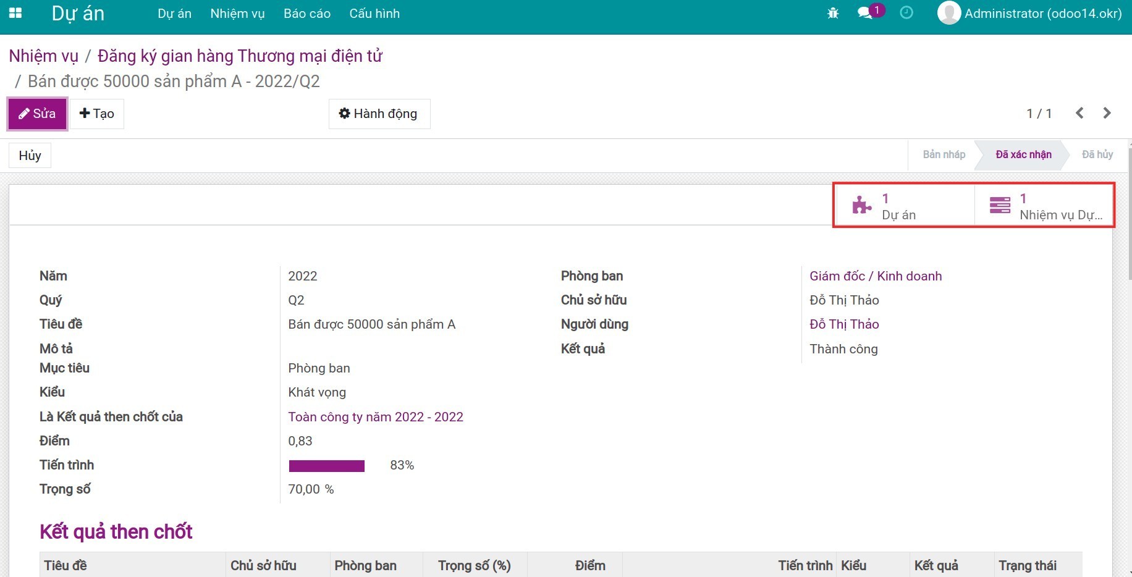The width and height of the screenshot is (1132, 577).
Task: Open the Cấu hình menu
Action: click(374, 14)
